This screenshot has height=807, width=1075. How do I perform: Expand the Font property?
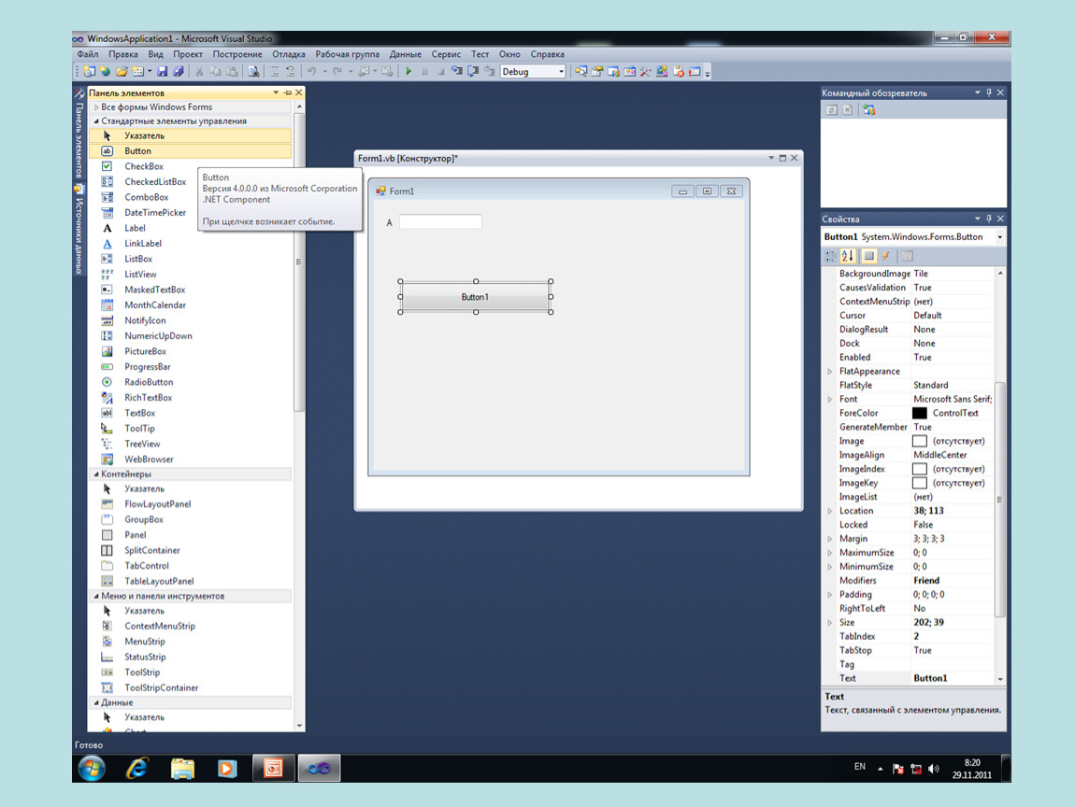pos(829,400)
